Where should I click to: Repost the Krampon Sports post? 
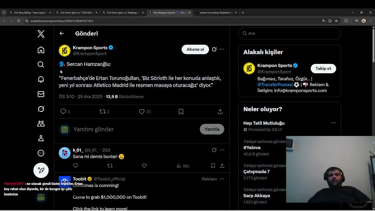[103, 112]
